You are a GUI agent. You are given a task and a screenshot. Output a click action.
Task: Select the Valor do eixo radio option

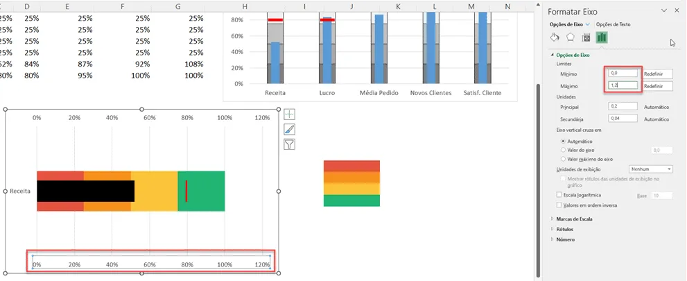[563, 150]
